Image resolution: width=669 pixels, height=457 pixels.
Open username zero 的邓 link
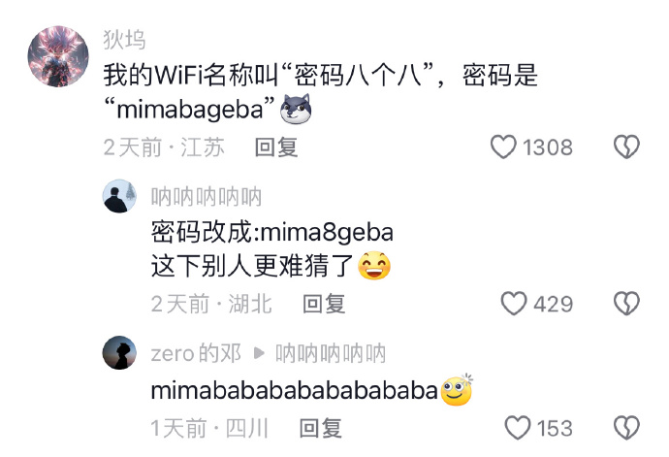(x=196, y=353)
